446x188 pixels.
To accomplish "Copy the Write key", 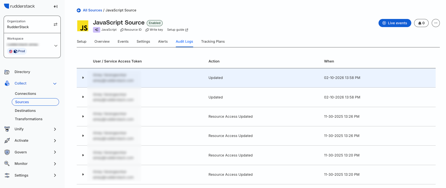I will [154, 30].
